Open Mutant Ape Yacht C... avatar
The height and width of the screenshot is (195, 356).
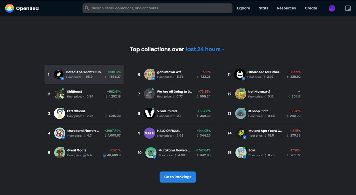tap(241, 133)
